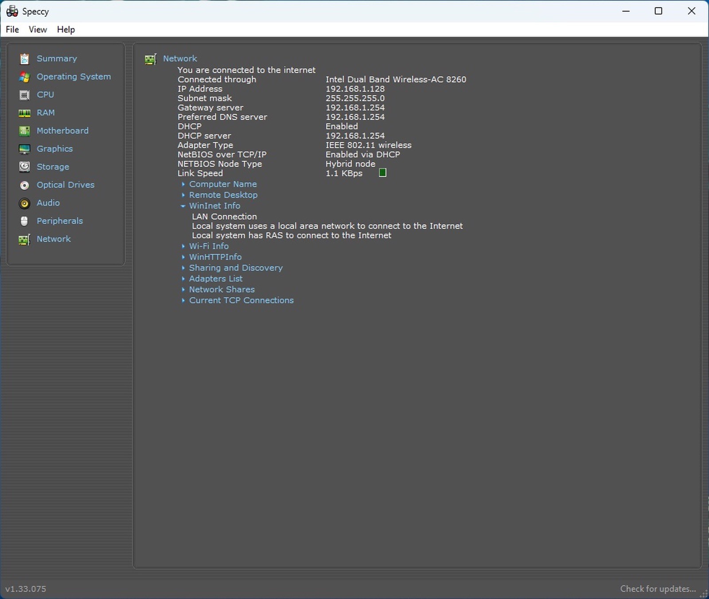Expand the Adapters List section
The width and height of the screenshot is (709, 599).
[x=183, y=279]
